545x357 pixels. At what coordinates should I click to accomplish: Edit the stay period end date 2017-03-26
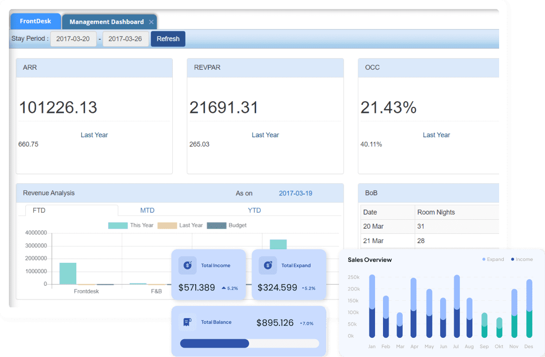tap(125, 38)
